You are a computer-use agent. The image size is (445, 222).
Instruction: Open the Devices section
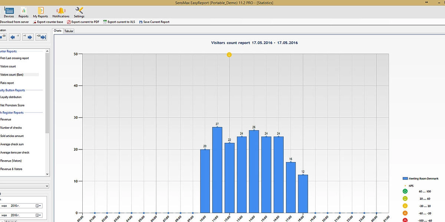(9, 12)
